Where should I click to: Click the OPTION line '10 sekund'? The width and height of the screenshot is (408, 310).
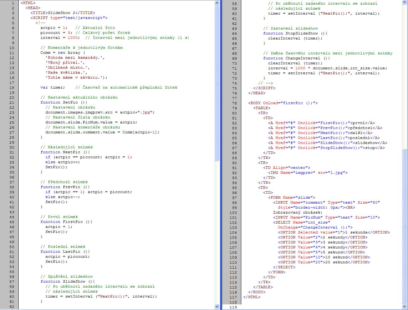tap(324, 257)
